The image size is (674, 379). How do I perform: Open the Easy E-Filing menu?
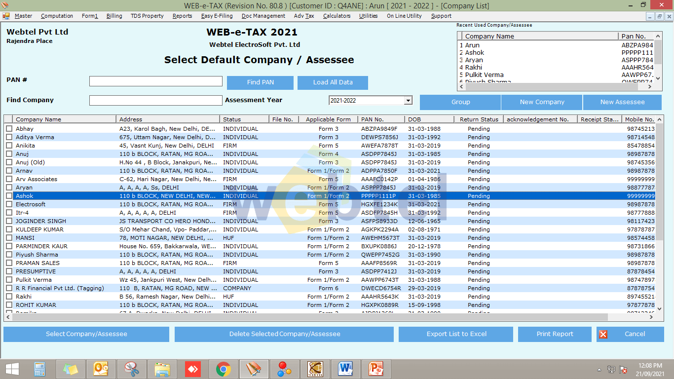click(217, 16)
